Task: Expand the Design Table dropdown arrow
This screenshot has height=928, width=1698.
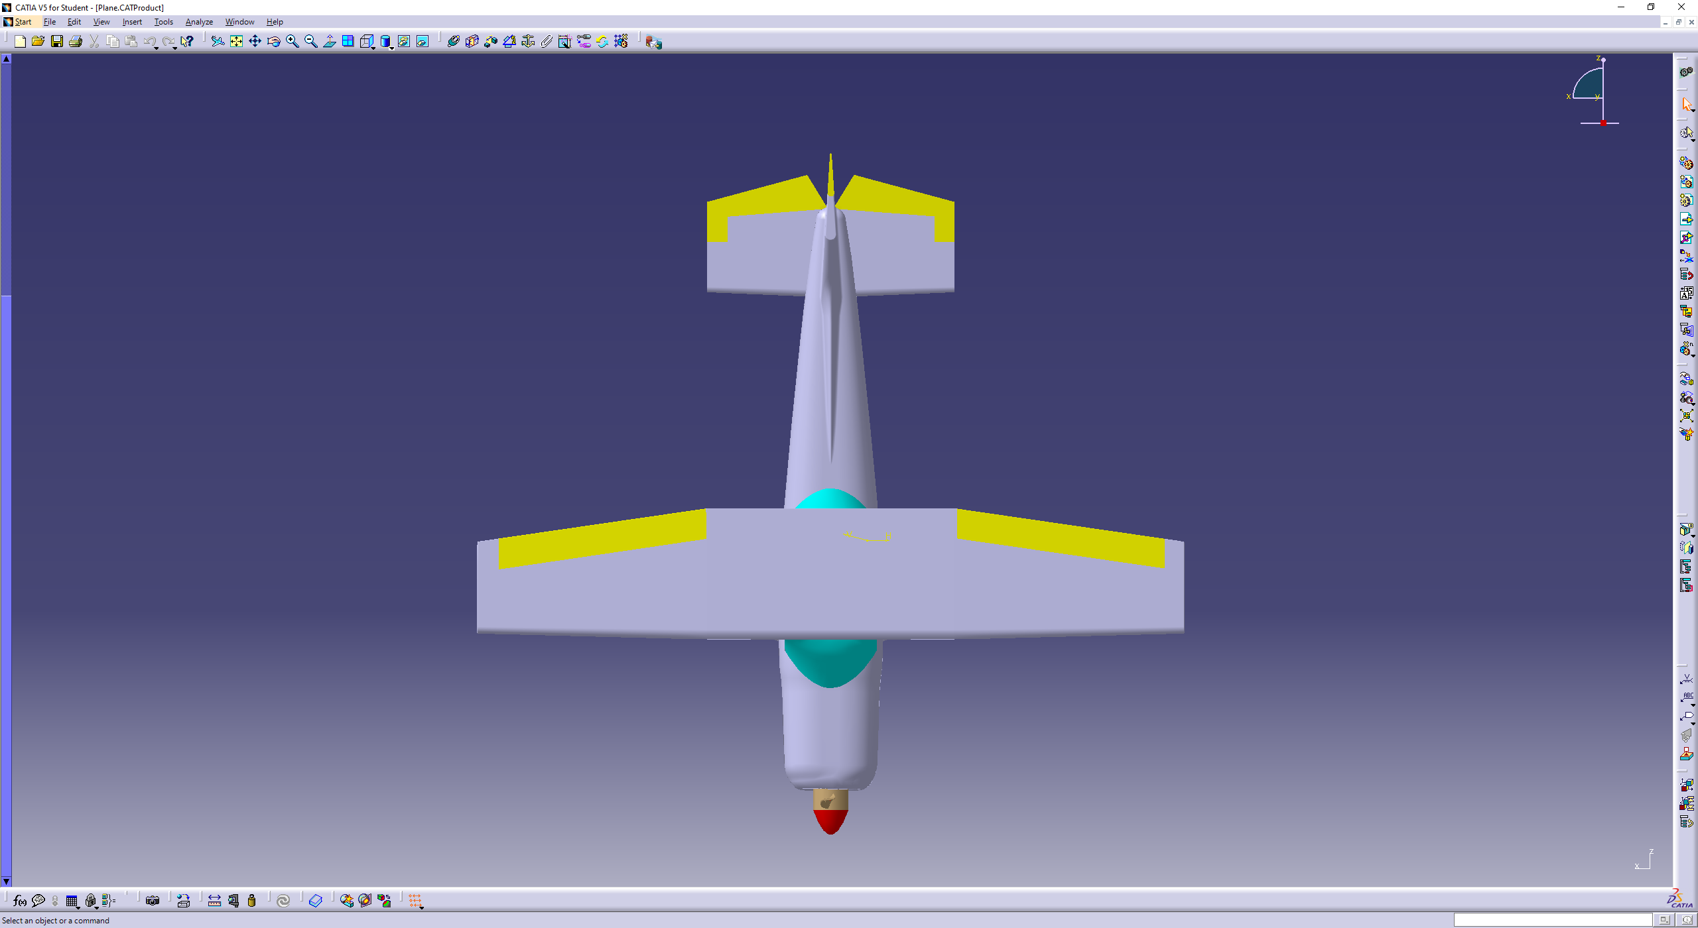Action: pos(78,907)
